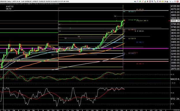Click the light blue diagonal pen icon
The width and height of the screenshot is (180, 111).
point(170,1)
